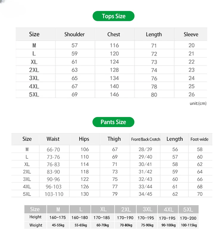
Task: Select the 45-55kg weight cell
Action: click(x=58, y=225)
